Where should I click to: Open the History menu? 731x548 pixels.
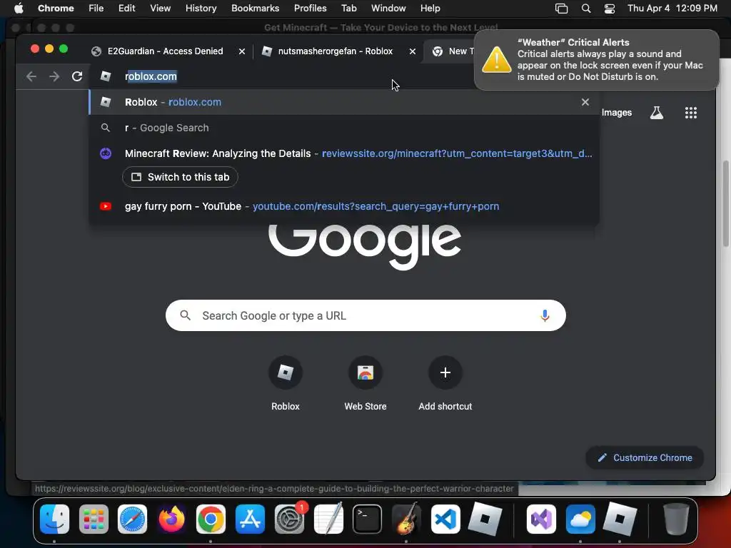pyautogui.click(x=201, y=9)
